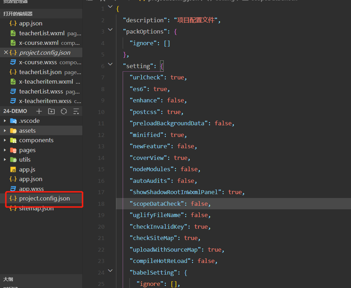Click the WXML icon beside x-teacheritem.wxml
This screenshot has height=288, width=351.
13,82
